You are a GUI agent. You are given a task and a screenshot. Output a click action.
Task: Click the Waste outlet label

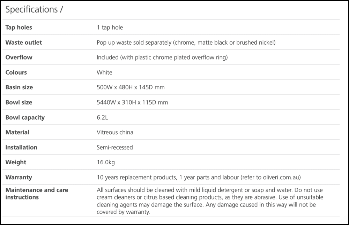coord(23,42)
